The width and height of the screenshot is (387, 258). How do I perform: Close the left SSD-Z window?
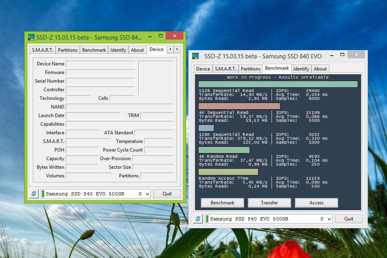pyautogui.click(x=174, y=36)
